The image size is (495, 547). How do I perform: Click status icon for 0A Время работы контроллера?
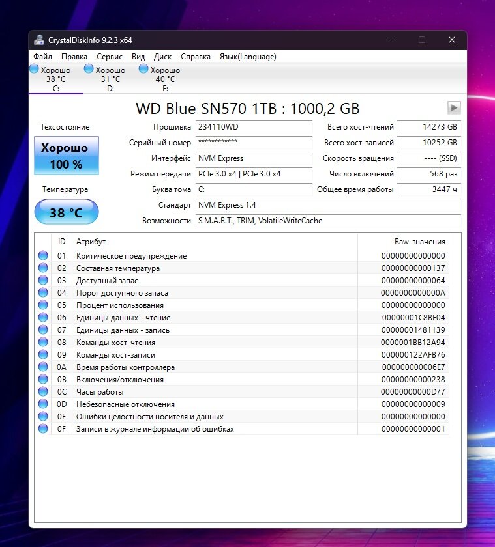[x=43, y=367]
